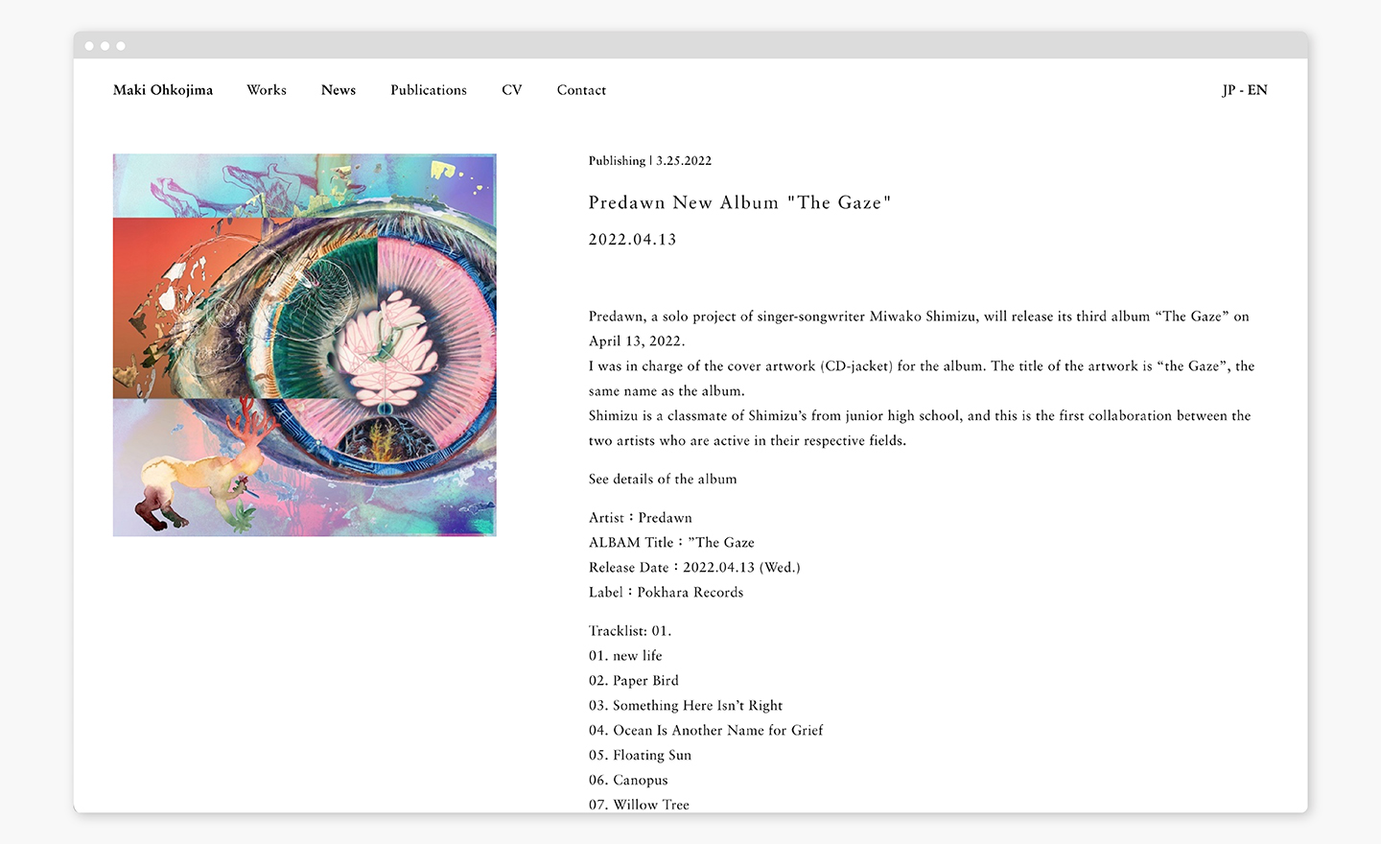Click track '07. Willow Tree'
Image resolution: width=1381 pixels, height=844 pixels.
pyautogui.click(x=639, y=805)
